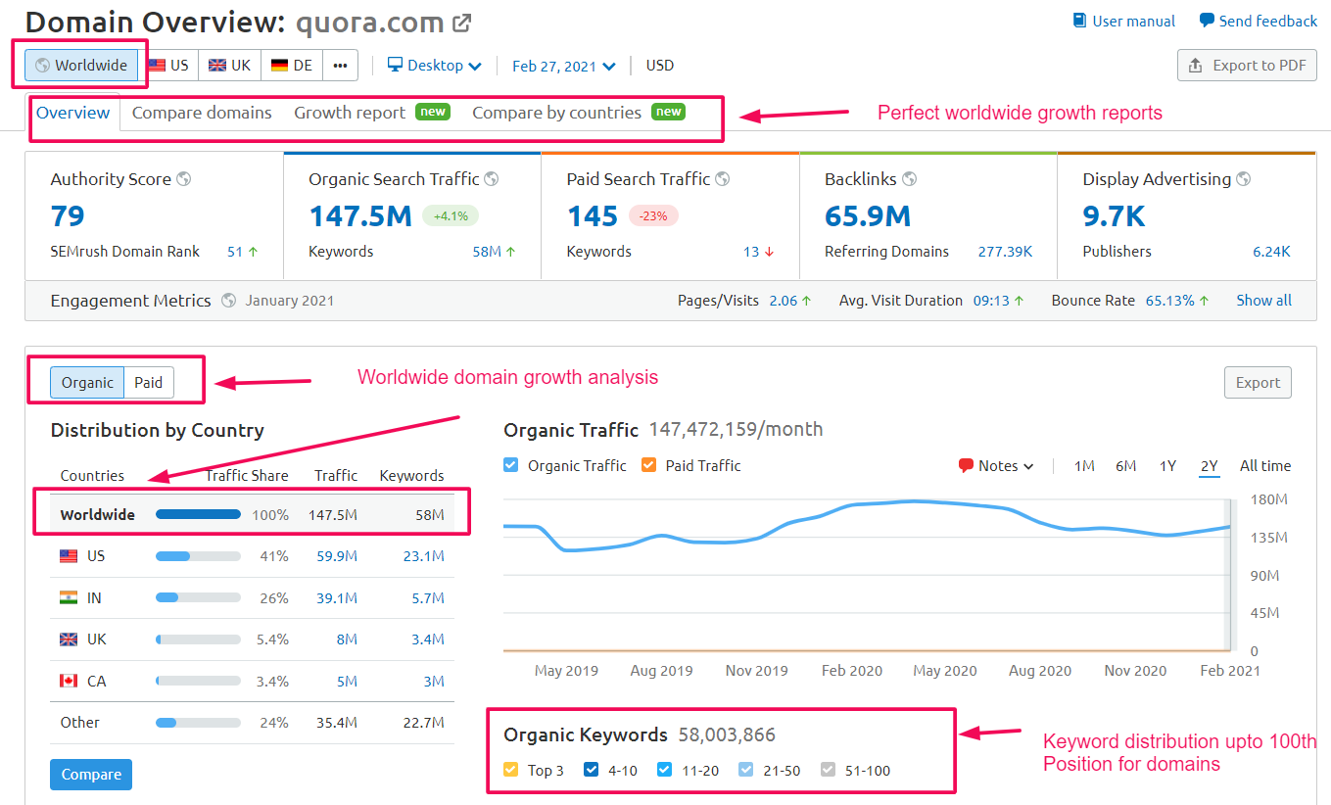The width and height of the screenshot is (1331, 805).
Task: Click the 65.9M backlinks value
Action: pos(868,215)
